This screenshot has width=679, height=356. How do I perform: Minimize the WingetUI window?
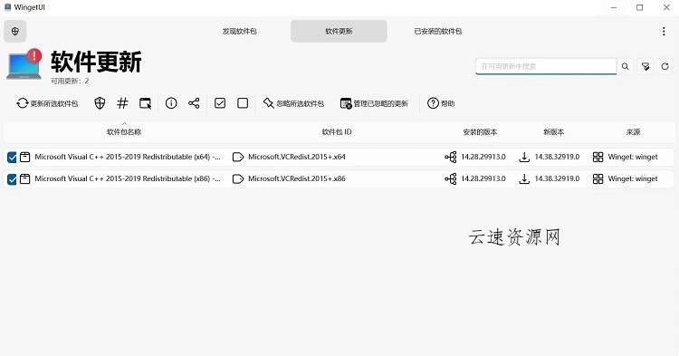coord(614,7)
